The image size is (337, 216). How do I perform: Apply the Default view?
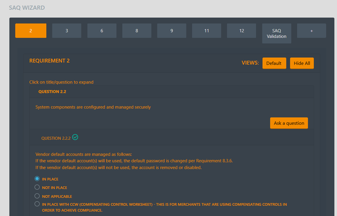pyautogui.click(x=274, y=63)
